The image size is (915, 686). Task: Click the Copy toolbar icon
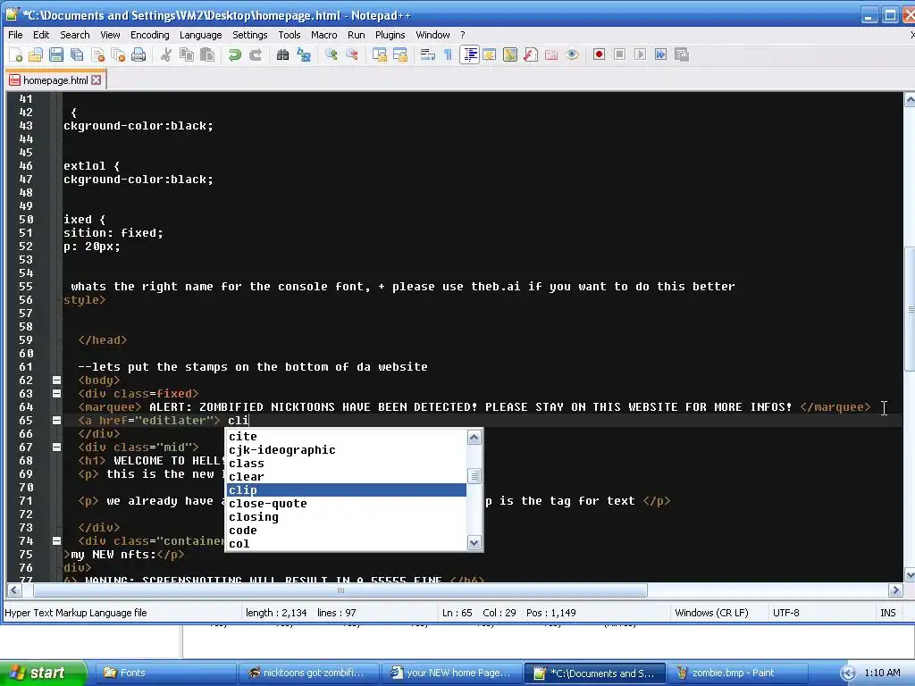[x=187, y=54]
